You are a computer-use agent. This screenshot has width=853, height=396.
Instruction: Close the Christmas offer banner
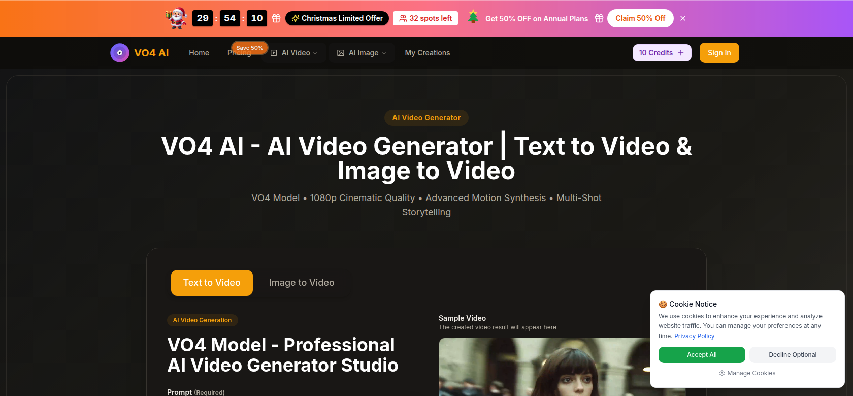pos(683,18)
